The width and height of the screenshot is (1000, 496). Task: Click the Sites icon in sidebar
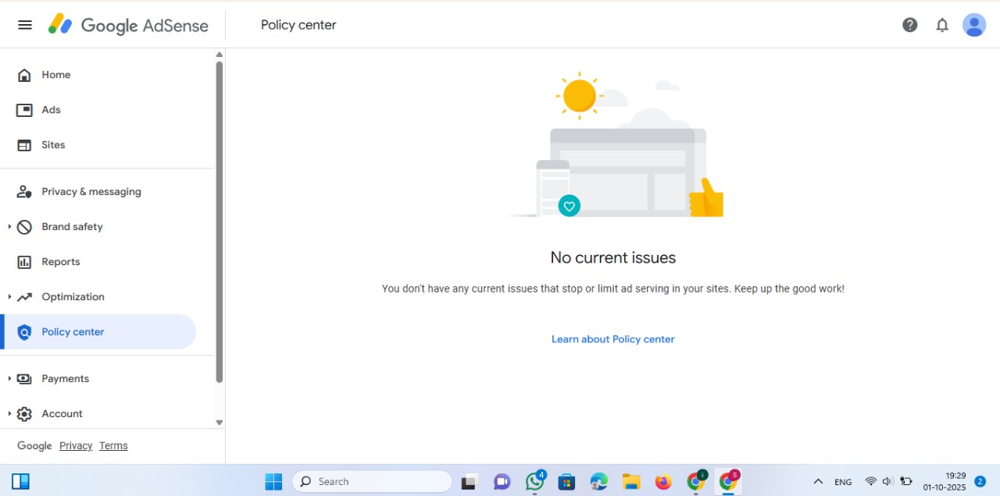click(x=25, y=145)
